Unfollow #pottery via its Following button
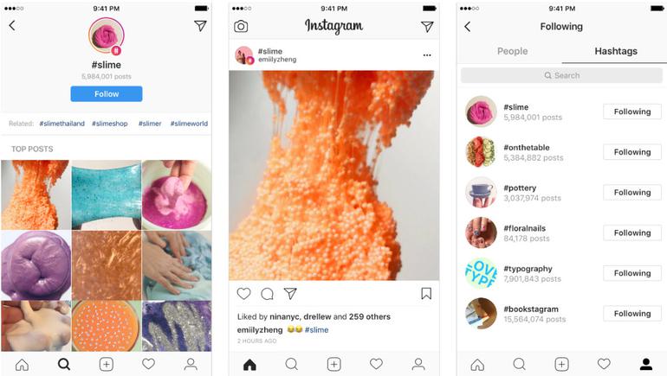The image size is (667, 376). 632,192
